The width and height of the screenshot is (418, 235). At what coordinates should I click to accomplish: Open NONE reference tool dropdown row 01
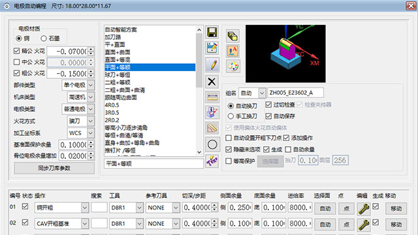pos(176,208)
